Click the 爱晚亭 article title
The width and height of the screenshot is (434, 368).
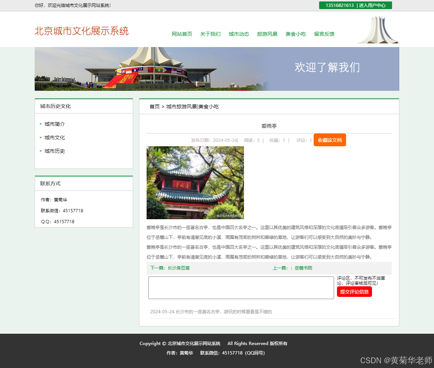point(269,126)
